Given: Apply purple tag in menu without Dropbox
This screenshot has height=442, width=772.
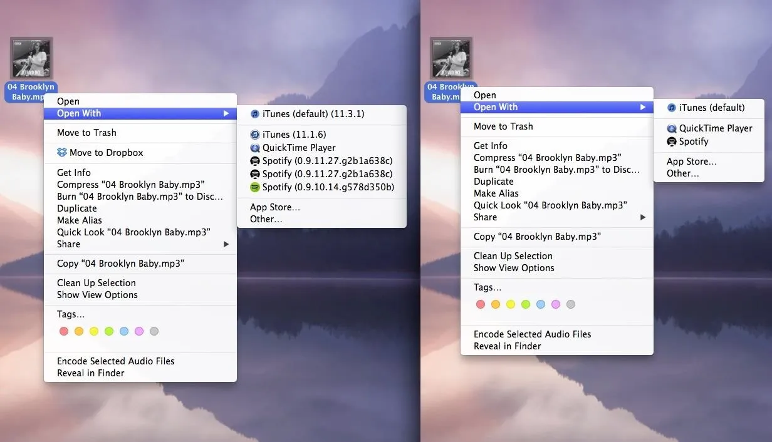Looking at the screenshot, I should 556,304.
